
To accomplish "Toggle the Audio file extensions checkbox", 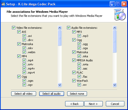I will click(x=68, y=28).
